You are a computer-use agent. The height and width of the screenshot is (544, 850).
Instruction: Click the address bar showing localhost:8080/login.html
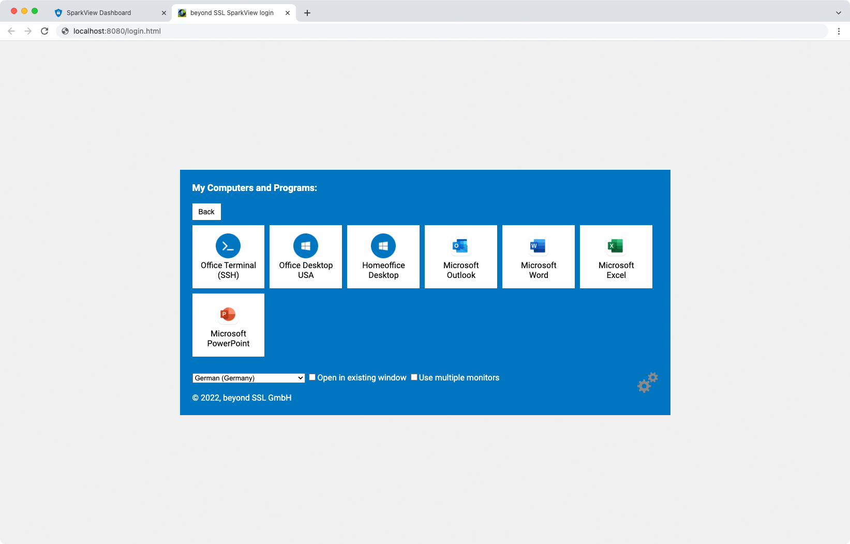[442, 31]
